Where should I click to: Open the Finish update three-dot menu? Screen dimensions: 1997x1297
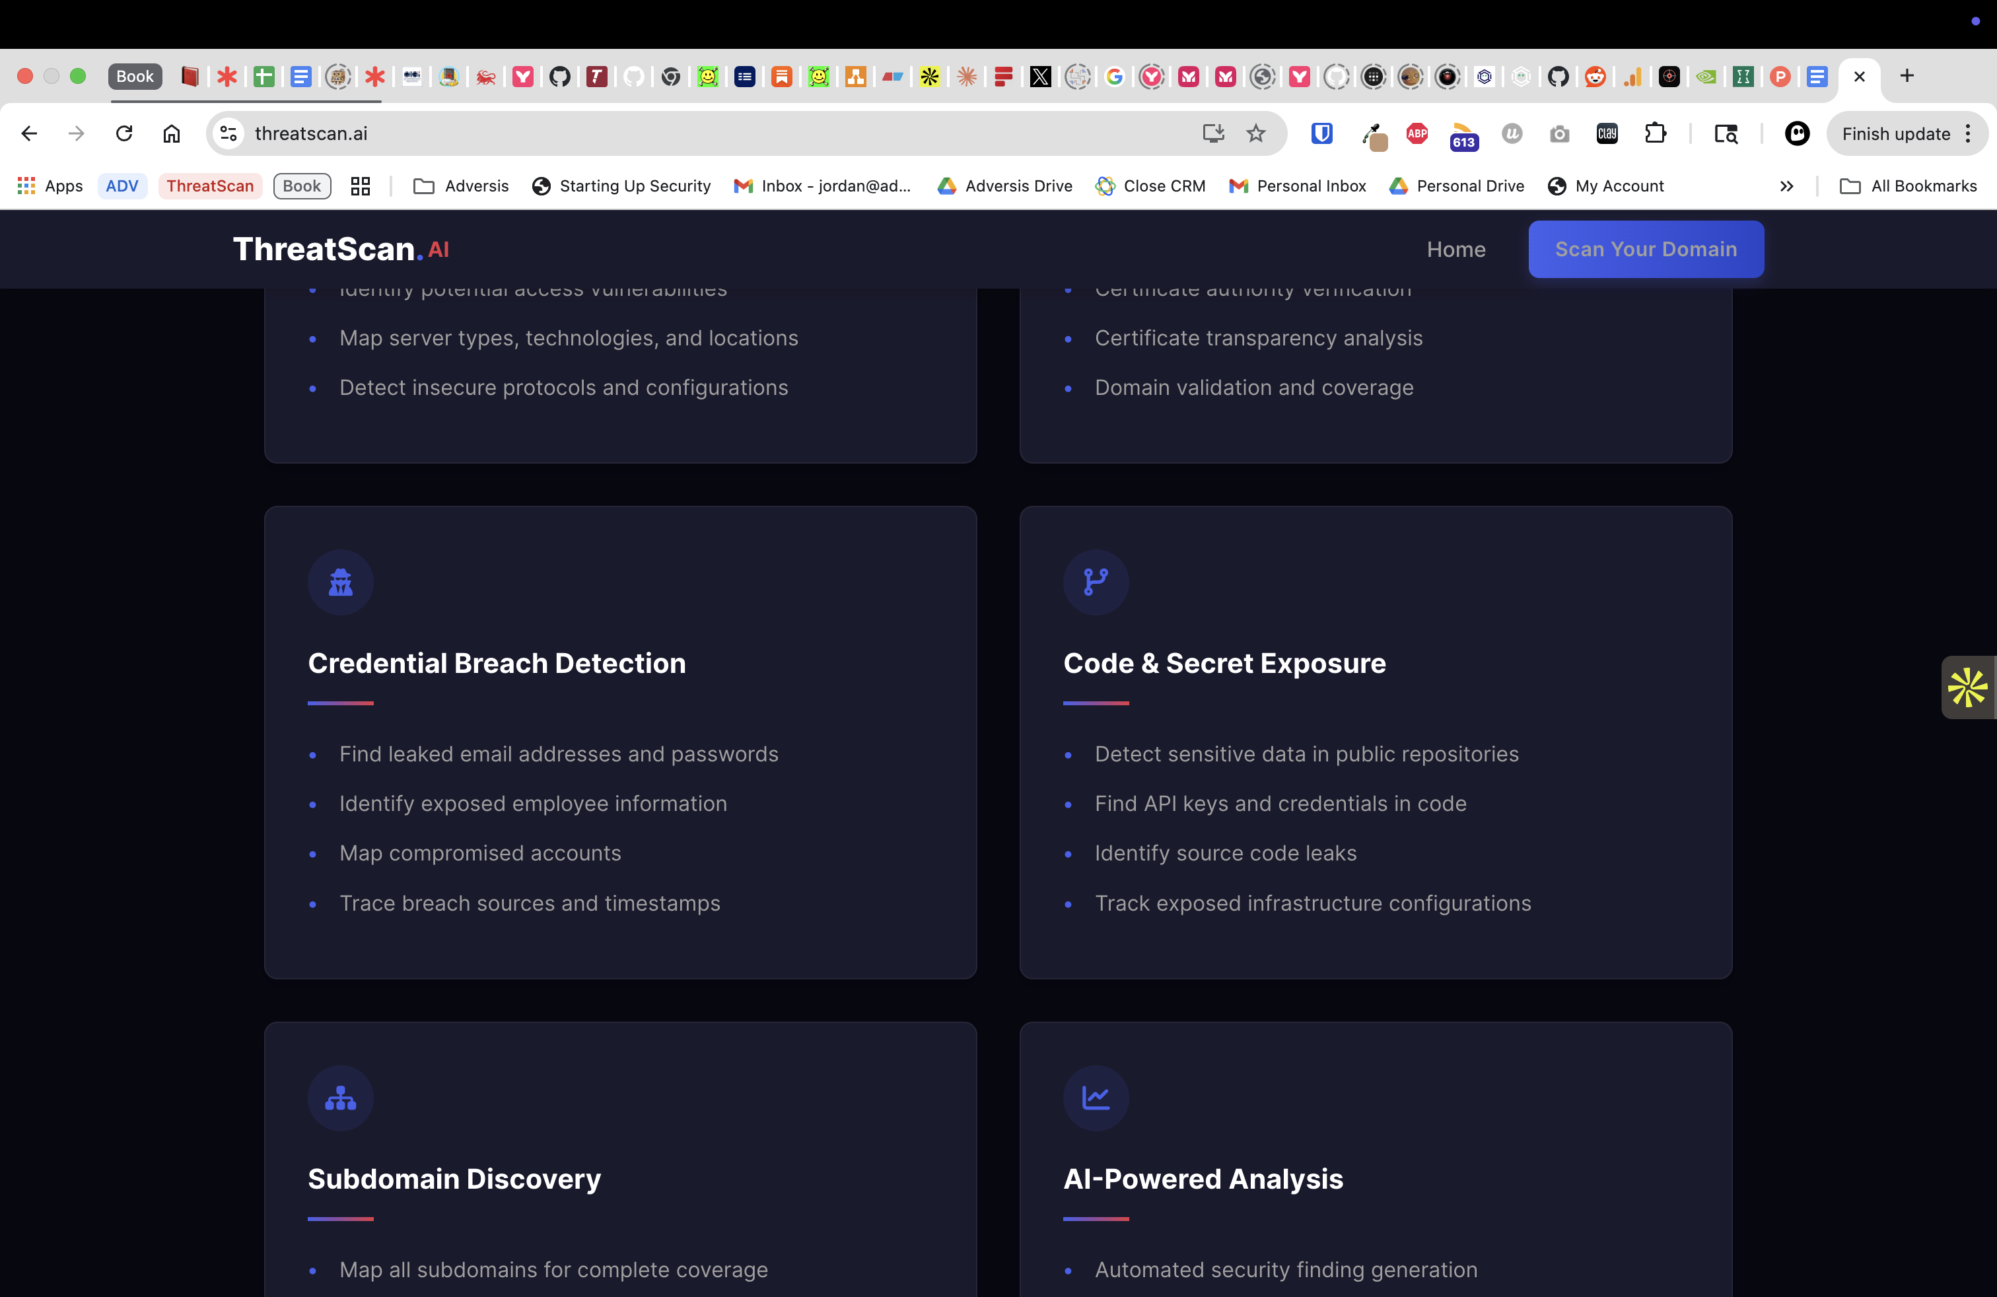1968,133
